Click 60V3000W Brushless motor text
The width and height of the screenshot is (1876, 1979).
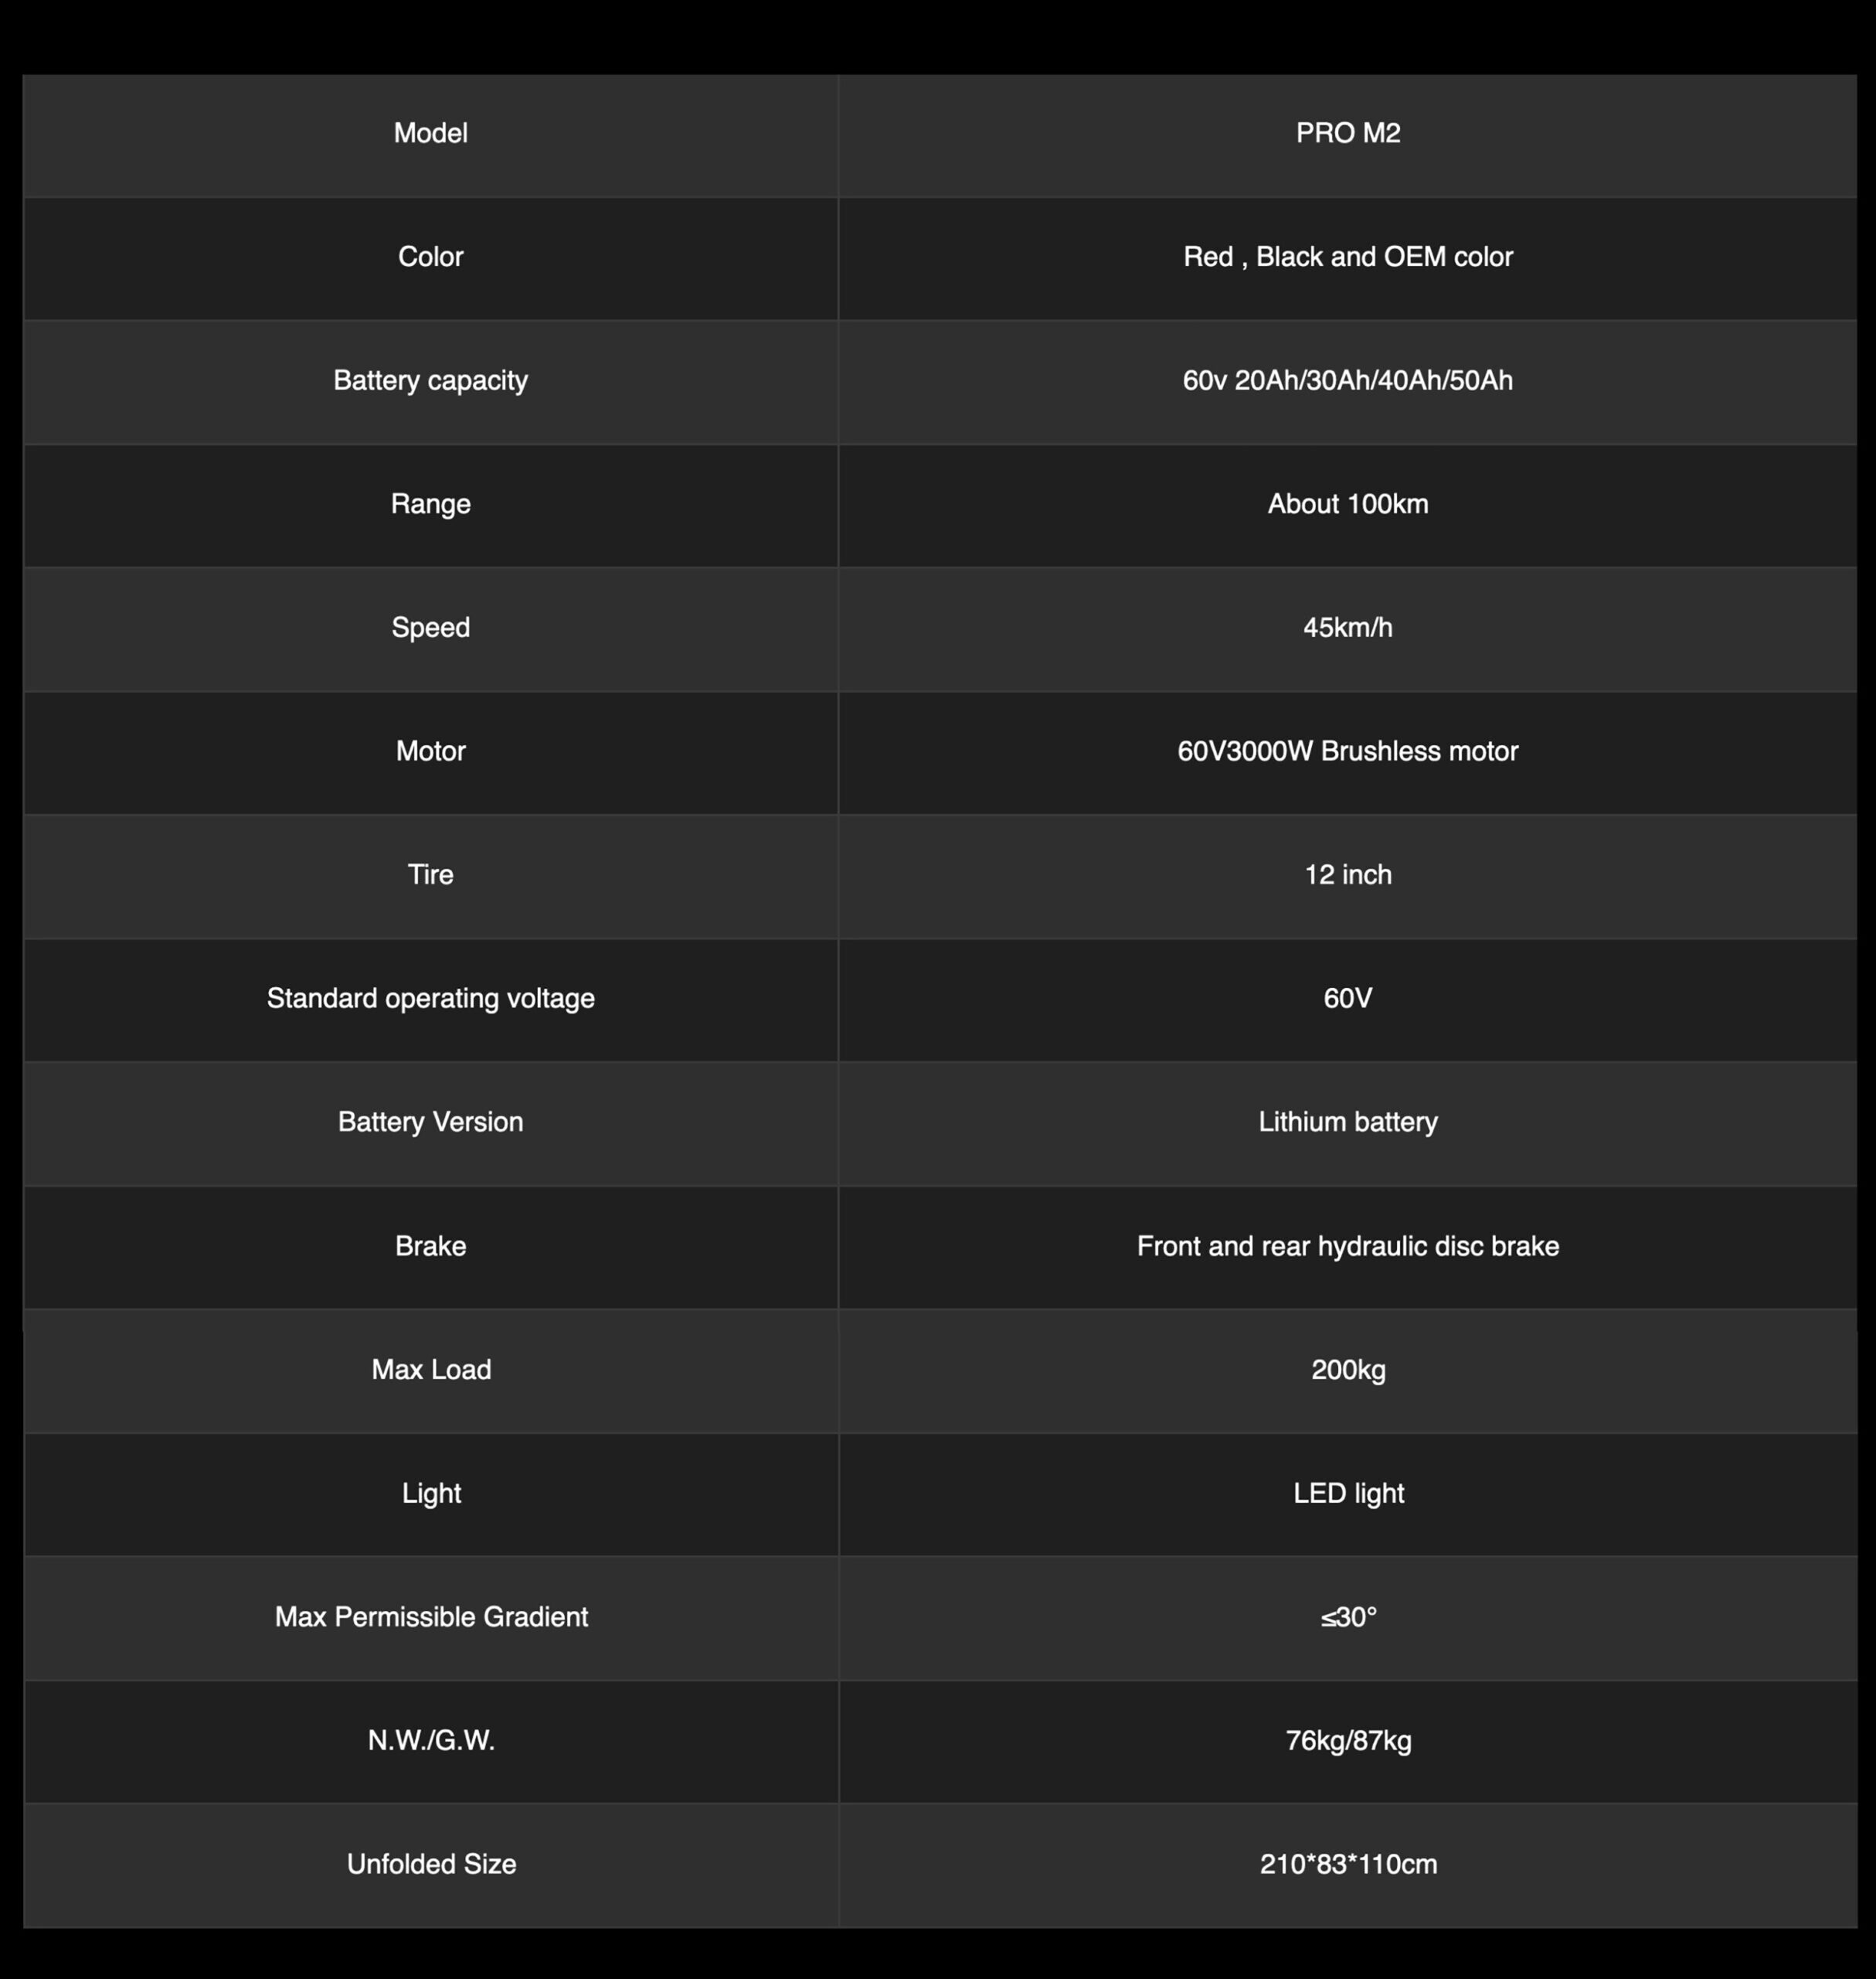(1347, 751)
